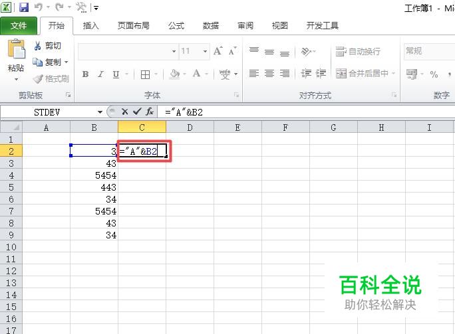Toggle italic formatting

pyautogui.click(x=100, y=74)
